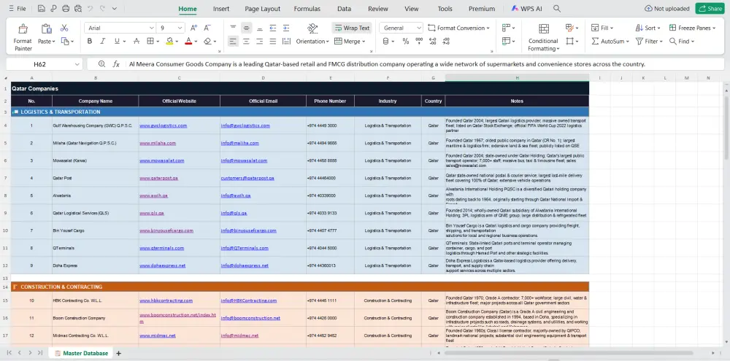The image size is (730, 361).
Task: Open info@mowasalat.com email link
Action: coord(244,160)
